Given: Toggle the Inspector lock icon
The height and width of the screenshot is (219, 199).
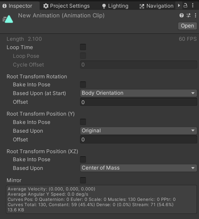Looking at the screenshot, I should click(x=185, y=6).
